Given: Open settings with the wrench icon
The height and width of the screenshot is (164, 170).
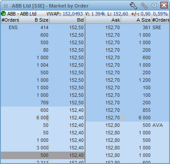Looking at the screenshot, I should [x=133, y=6].
